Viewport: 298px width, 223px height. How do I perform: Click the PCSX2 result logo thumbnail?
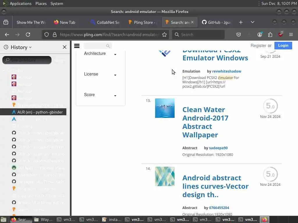coord(165,53)
